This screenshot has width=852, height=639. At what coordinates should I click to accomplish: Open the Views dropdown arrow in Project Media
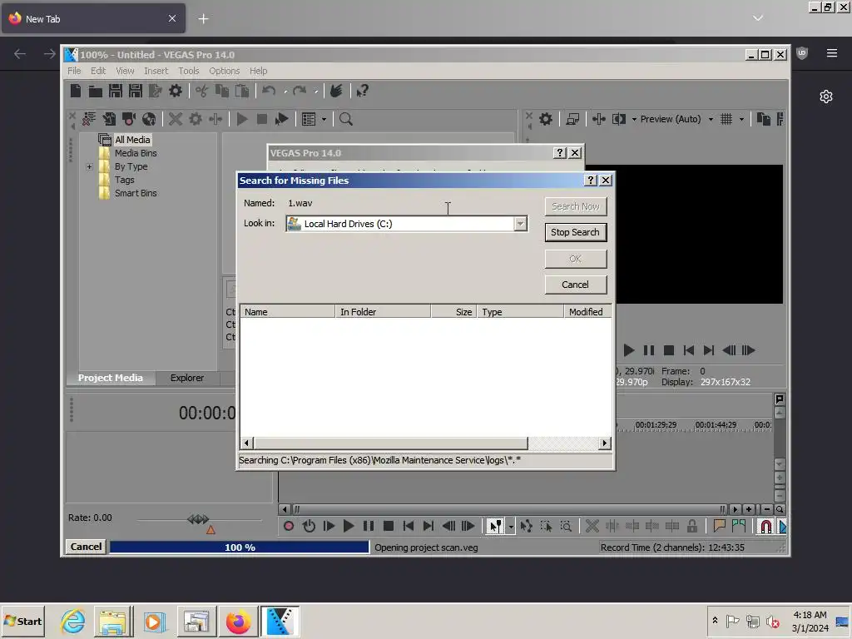tap(324, 119)
